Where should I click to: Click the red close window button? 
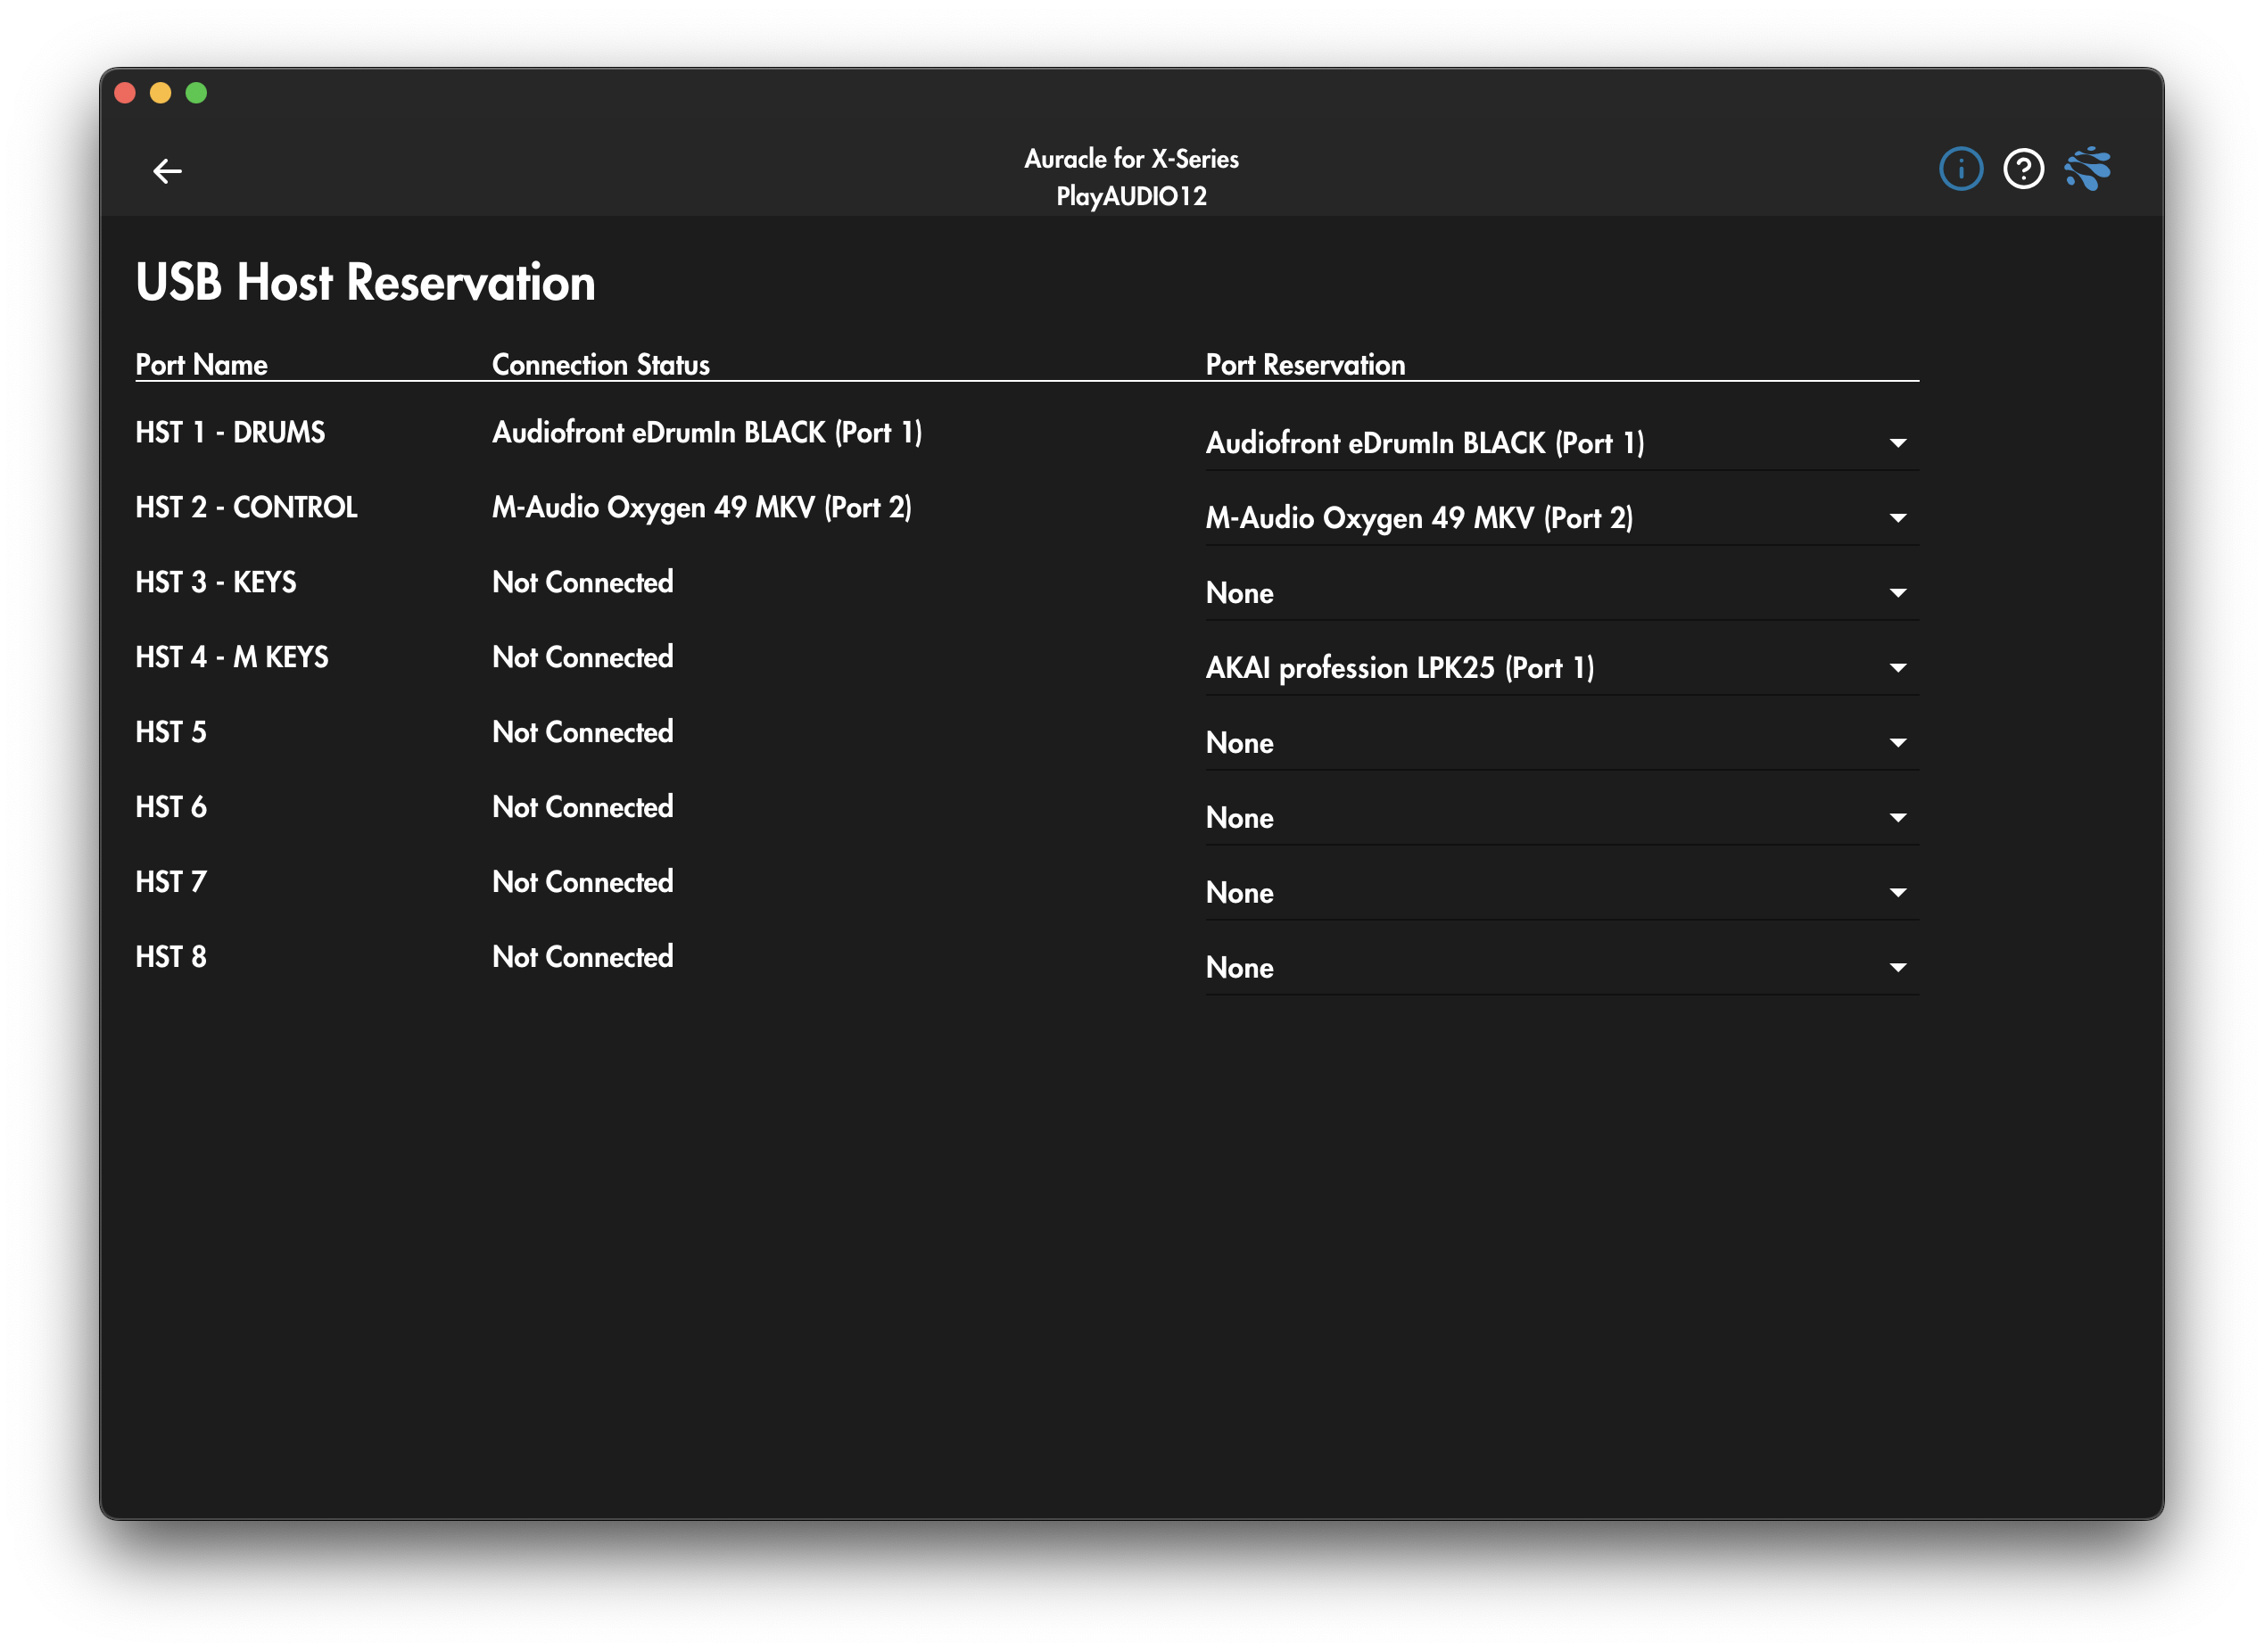125,93
